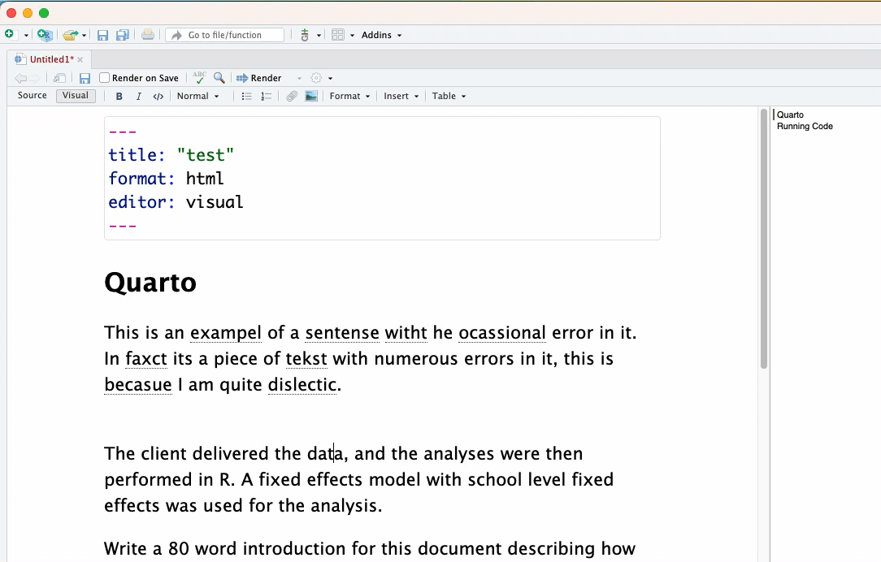
Task: Click the misspelled word "sentense"
Action: click(342, 332)
